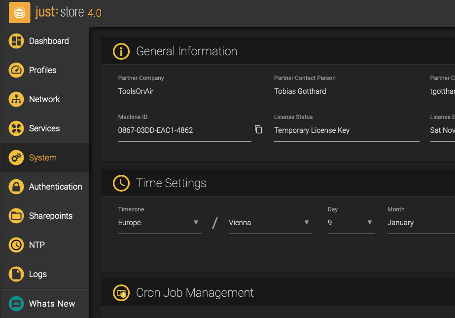This screenshot has height=318, width=455.
Task: Open the Dashboard menu label
Action: pos(49,41)
